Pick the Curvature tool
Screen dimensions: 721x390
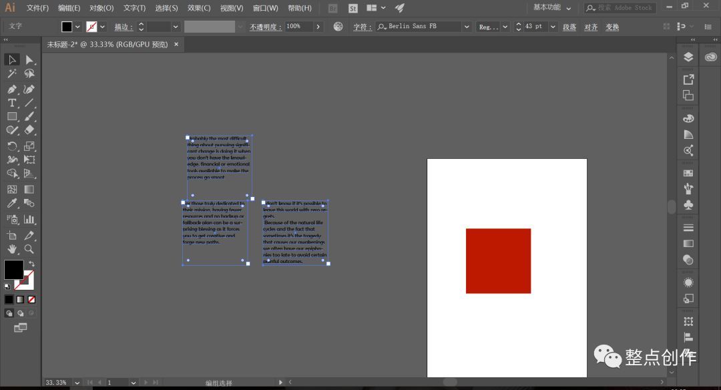point(29,89)
